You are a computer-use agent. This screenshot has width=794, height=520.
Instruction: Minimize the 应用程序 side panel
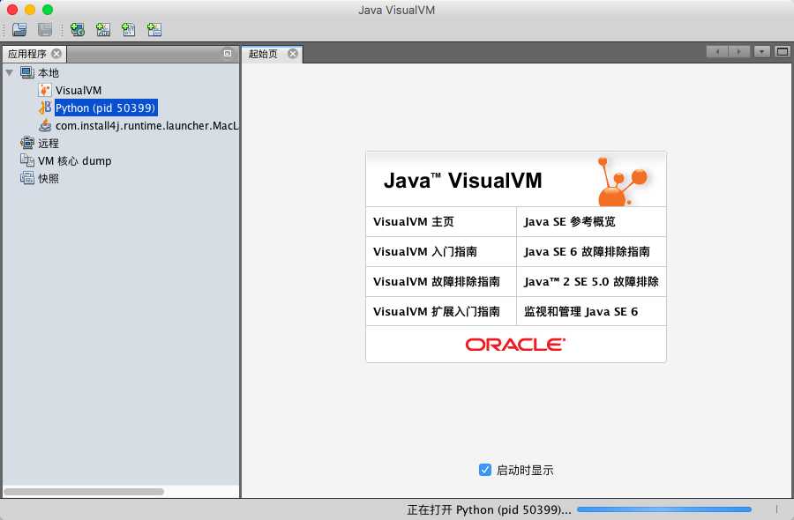tap(228, 53)
